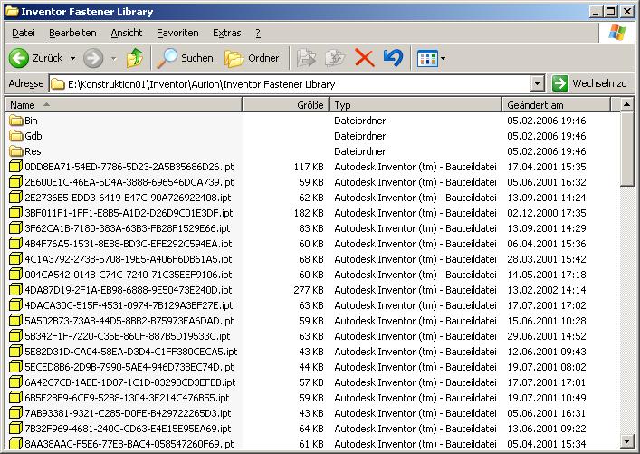Screen dimensions: 640x454
Task: Click the 182 KB size cell
Action: tap(309, 213)
